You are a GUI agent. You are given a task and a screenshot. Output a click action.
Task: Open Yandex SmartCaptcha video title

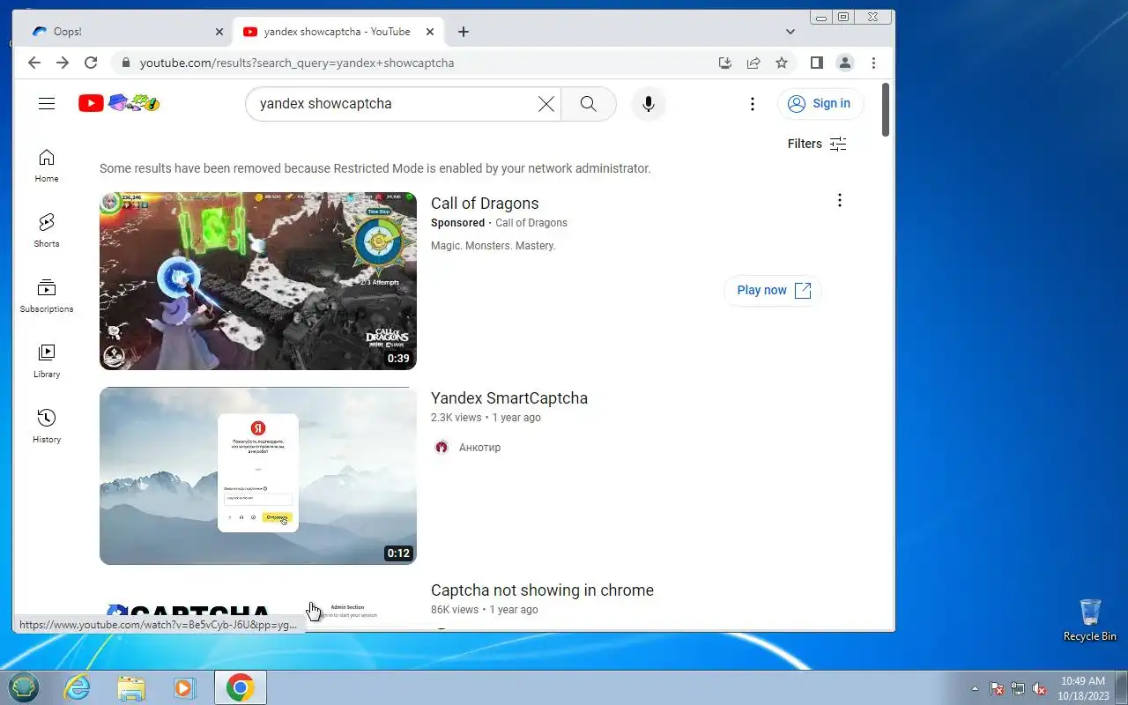click(x=509, y=398)
